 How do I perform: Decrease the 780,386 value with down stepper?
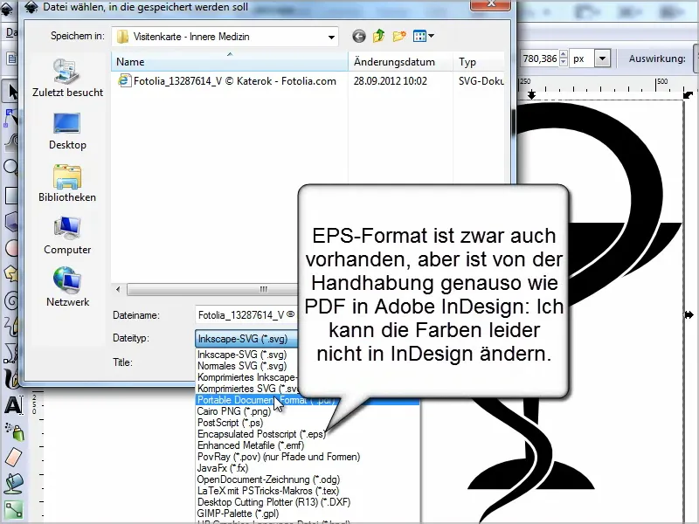pos(564,63)
